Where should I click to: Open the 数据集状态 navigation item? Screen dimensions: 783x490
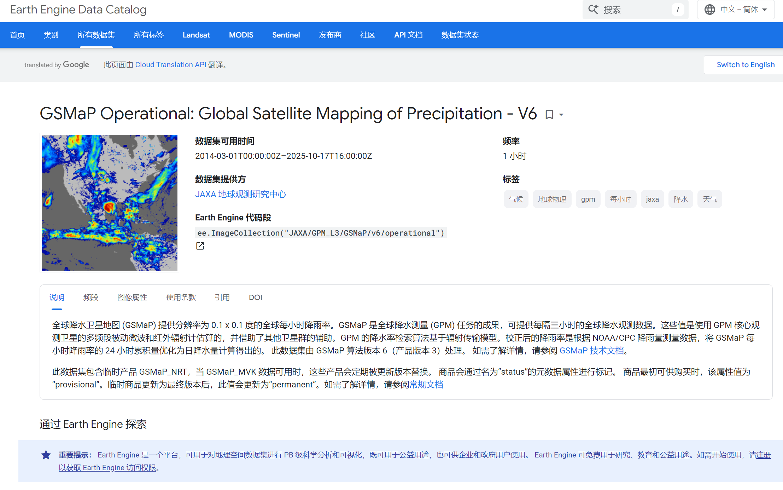click(x=460, y=35)
